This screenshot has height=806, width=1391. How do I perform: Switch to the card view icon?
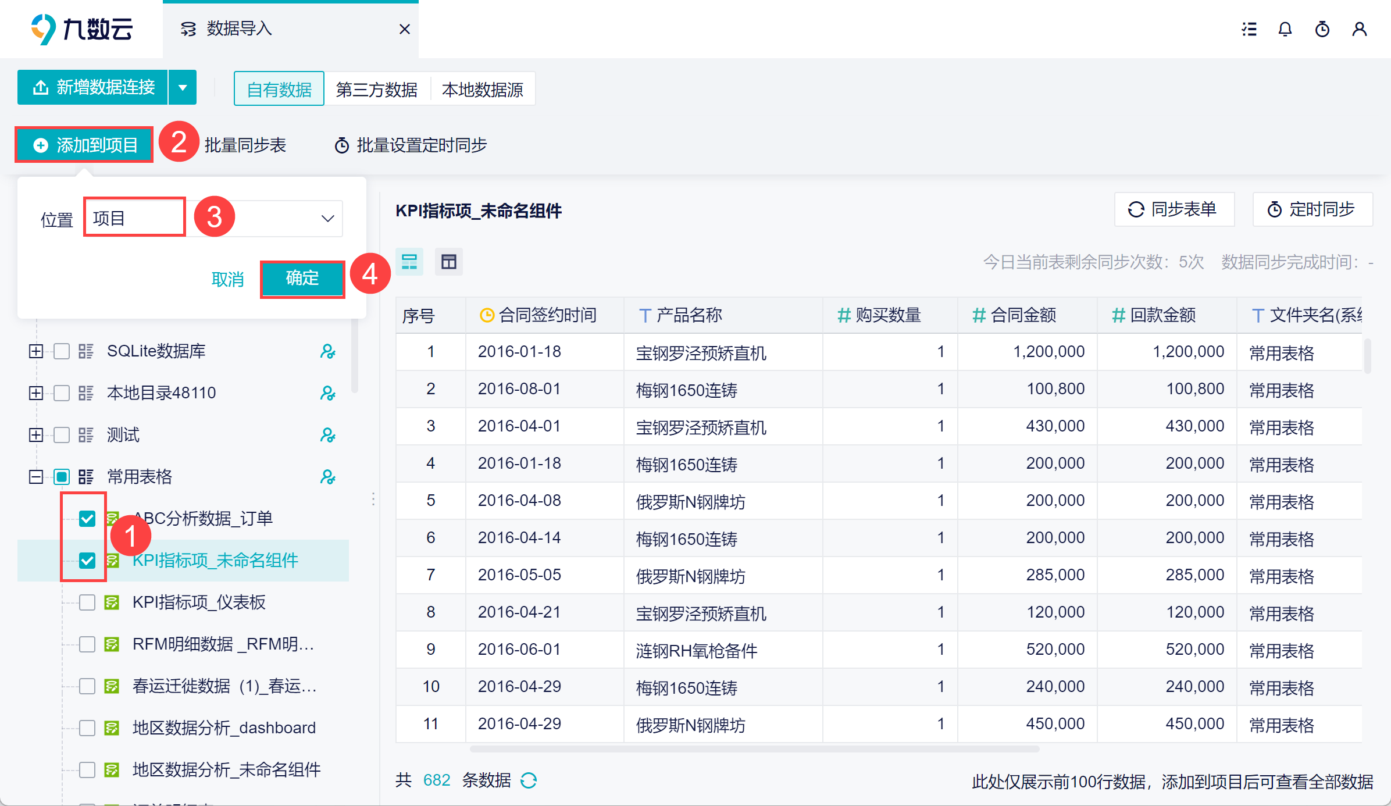pyautogui.click(x=409, y=262)
